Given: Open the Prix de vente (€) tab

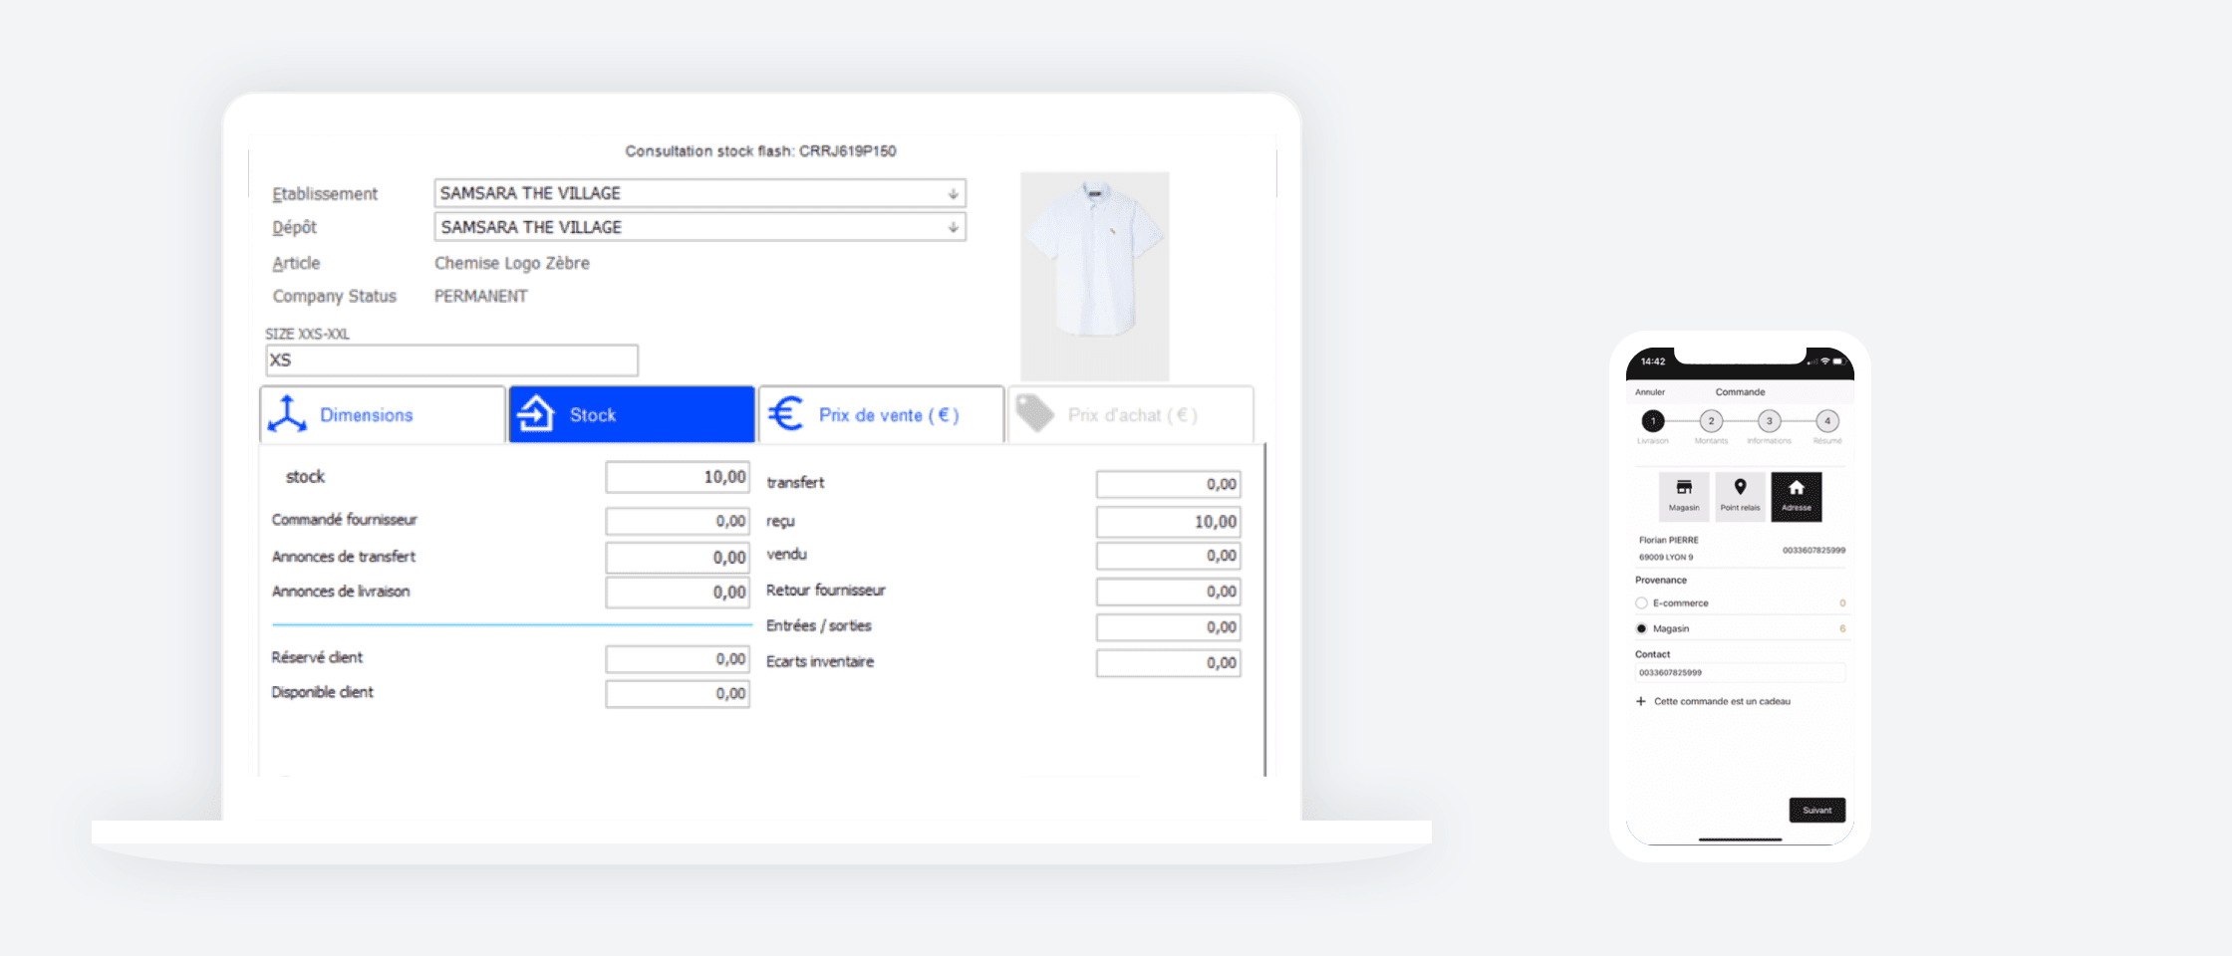Looking at the screenshot, I should tap(881, 414).
